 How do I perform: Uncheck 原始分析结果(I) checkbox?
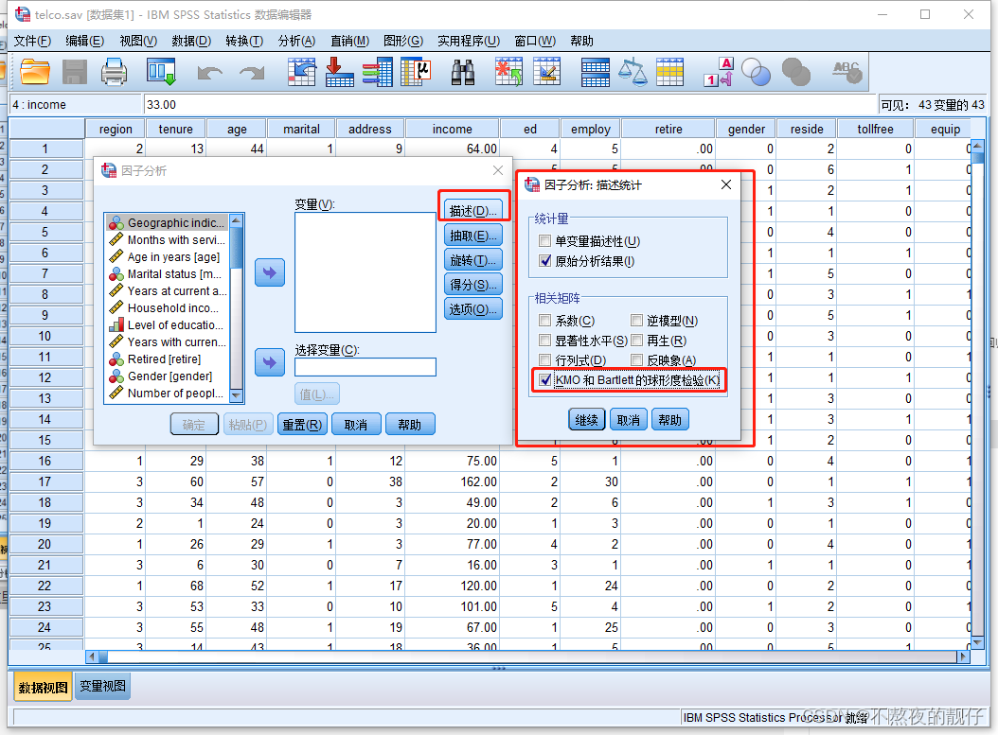tap(544, 261)
